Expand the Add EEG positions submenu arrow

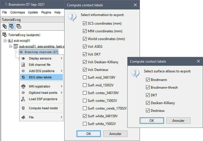pos(61,71)
